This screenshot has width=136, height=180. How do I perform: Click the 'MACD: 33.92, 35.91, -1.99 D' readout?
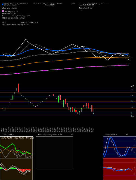click(x=13, y=18)
